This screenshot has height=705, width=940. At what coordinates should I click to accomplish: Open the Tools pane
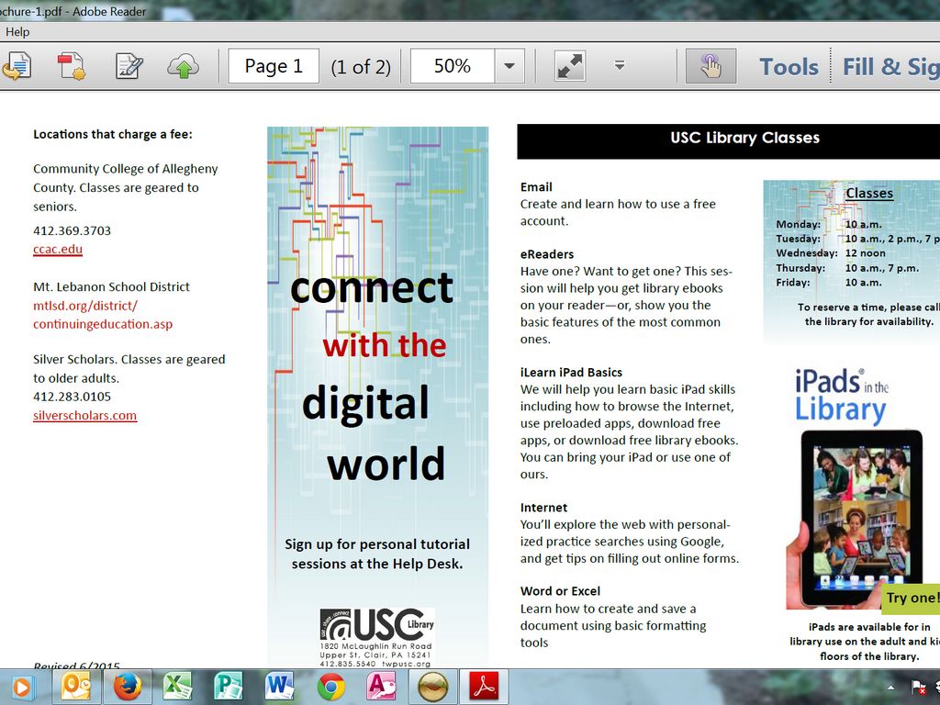(x=789, y=66)
